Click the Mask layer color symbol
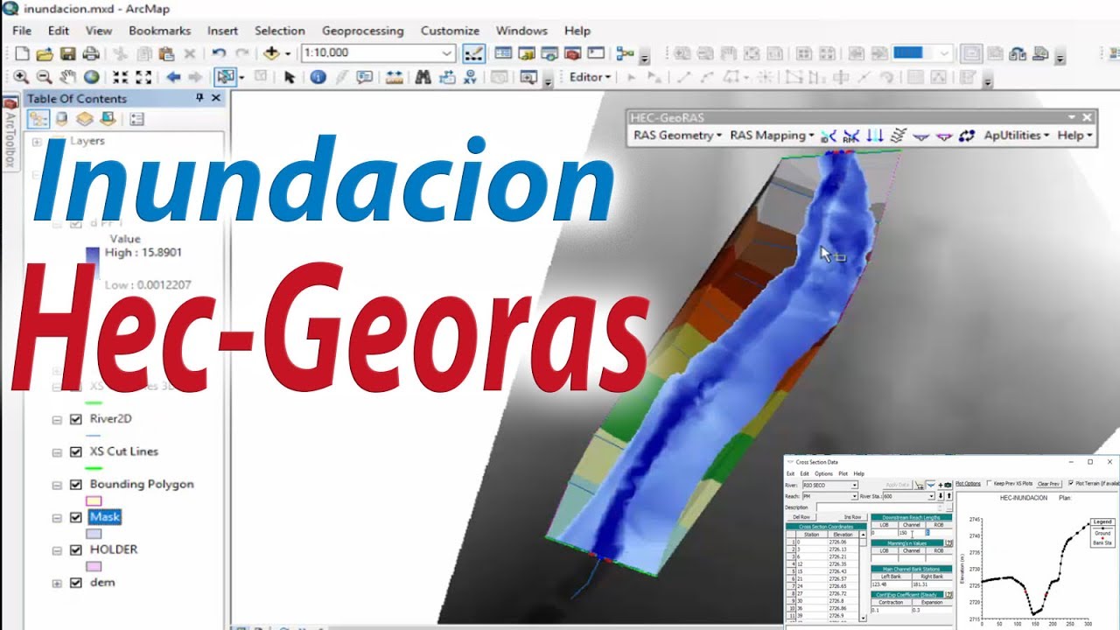The image size is (1120, 630). point(94,534)
